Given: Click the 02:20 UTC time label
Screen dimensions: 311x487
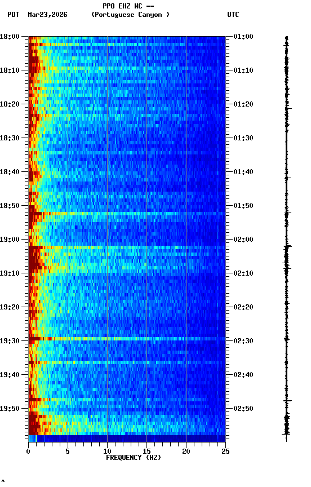Looking at the screenshot, I should [243, 307].
